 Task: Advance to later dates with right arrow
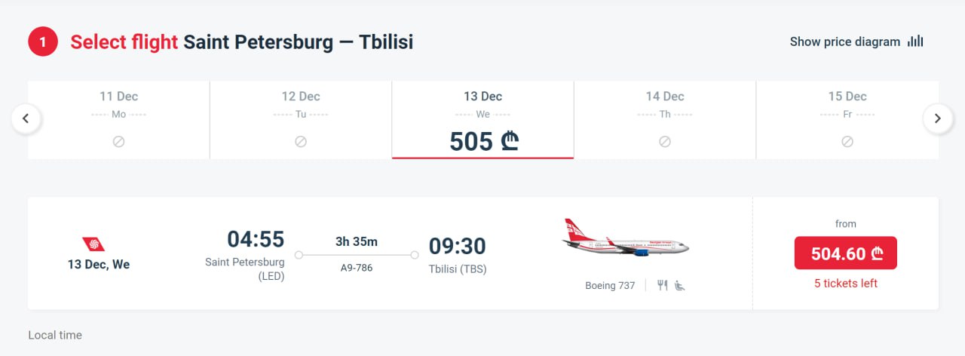click(938, 118)
